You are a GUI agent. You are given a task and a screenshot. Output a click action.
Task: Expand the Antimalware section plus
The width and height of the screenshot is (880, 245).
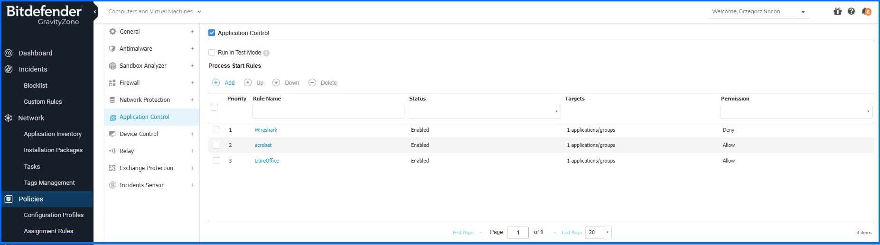(x=192, y=48)
